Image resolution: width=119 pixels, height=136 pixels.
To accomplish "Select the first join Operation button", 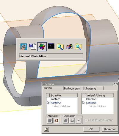I will click(66, 120).
